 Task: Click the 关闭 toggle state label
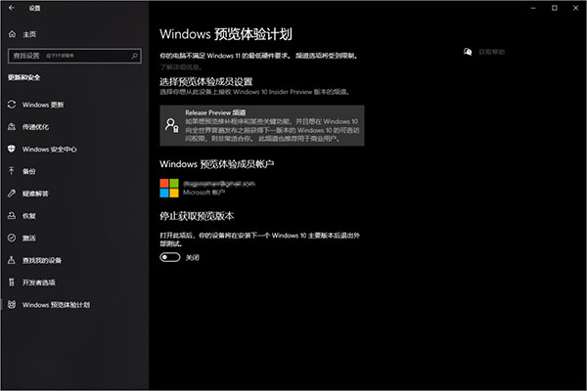click(x=193, y=257)
